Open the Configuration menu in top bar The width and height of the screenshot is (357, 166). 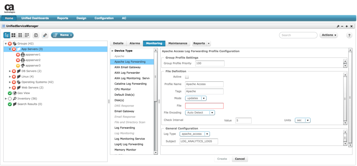point(104,18)
